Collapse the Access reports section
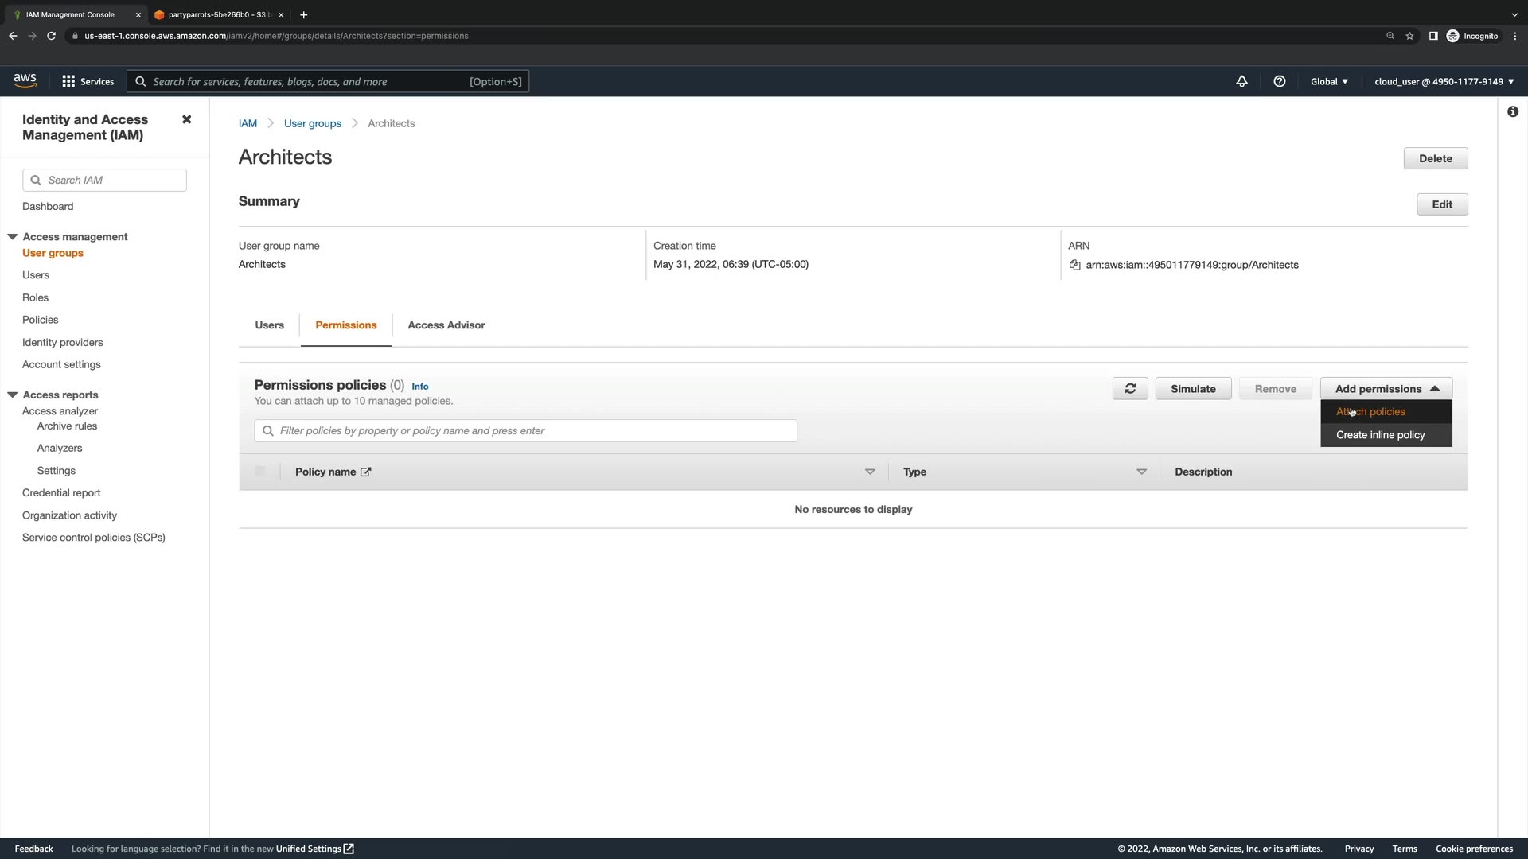The width and height of the screenshot is (1528, 859). (13, 395)
